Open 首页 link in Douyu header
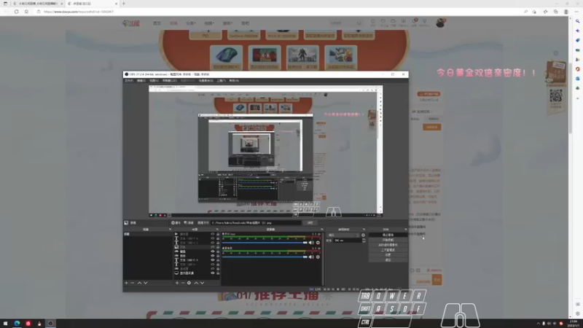 click(157, 23)
